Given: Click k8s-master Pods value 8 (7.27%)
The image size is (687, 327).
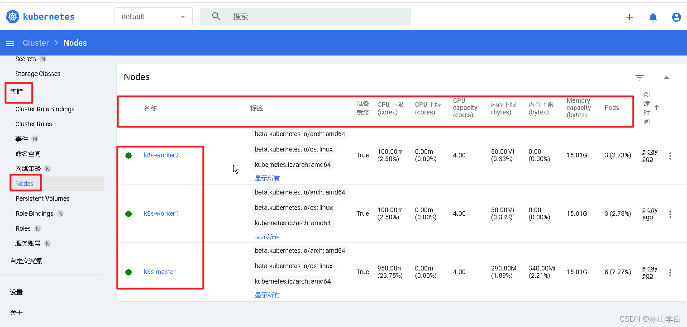Looking at the screenshot, I should click(618, 272).
